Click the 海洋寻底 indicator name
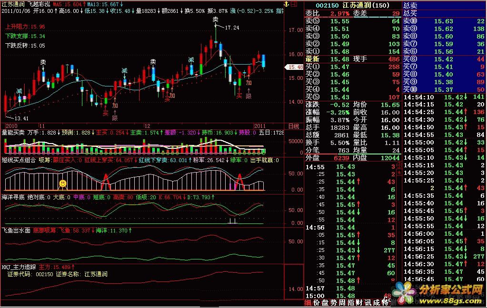The image size is (487, 308). click(13, 197)
